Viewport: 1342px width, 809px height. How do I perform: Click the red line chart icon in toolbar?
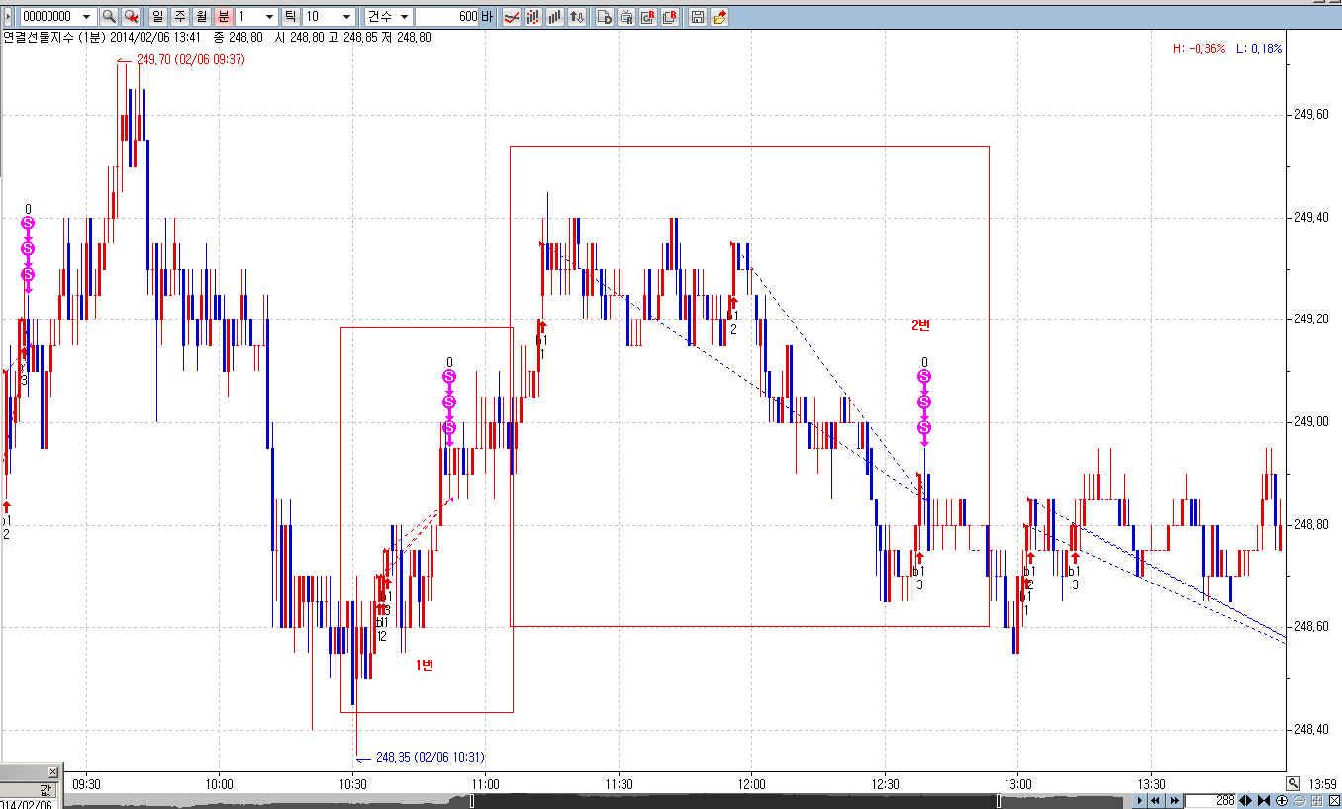[x=512, y=17]
